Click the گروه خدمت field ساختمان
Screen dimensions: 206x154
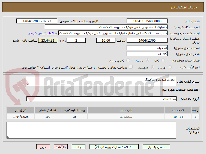101,99
